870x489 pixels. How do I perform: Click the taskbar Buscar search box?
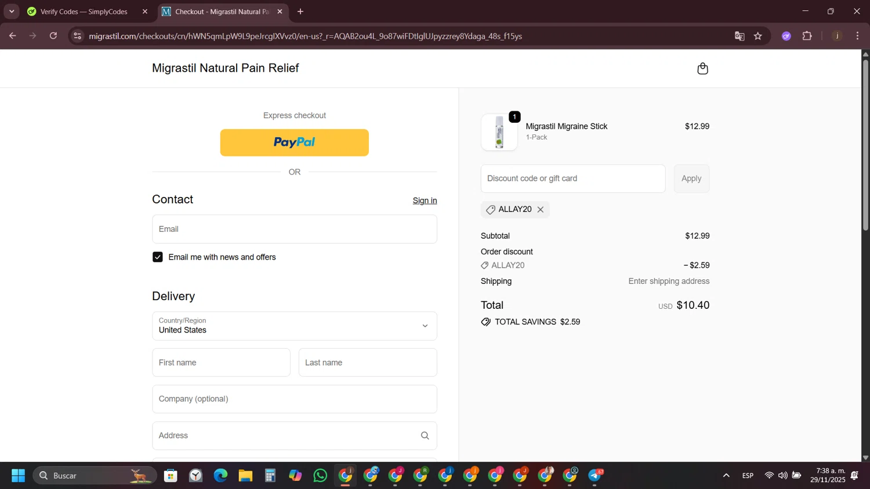tap(95, 476)
